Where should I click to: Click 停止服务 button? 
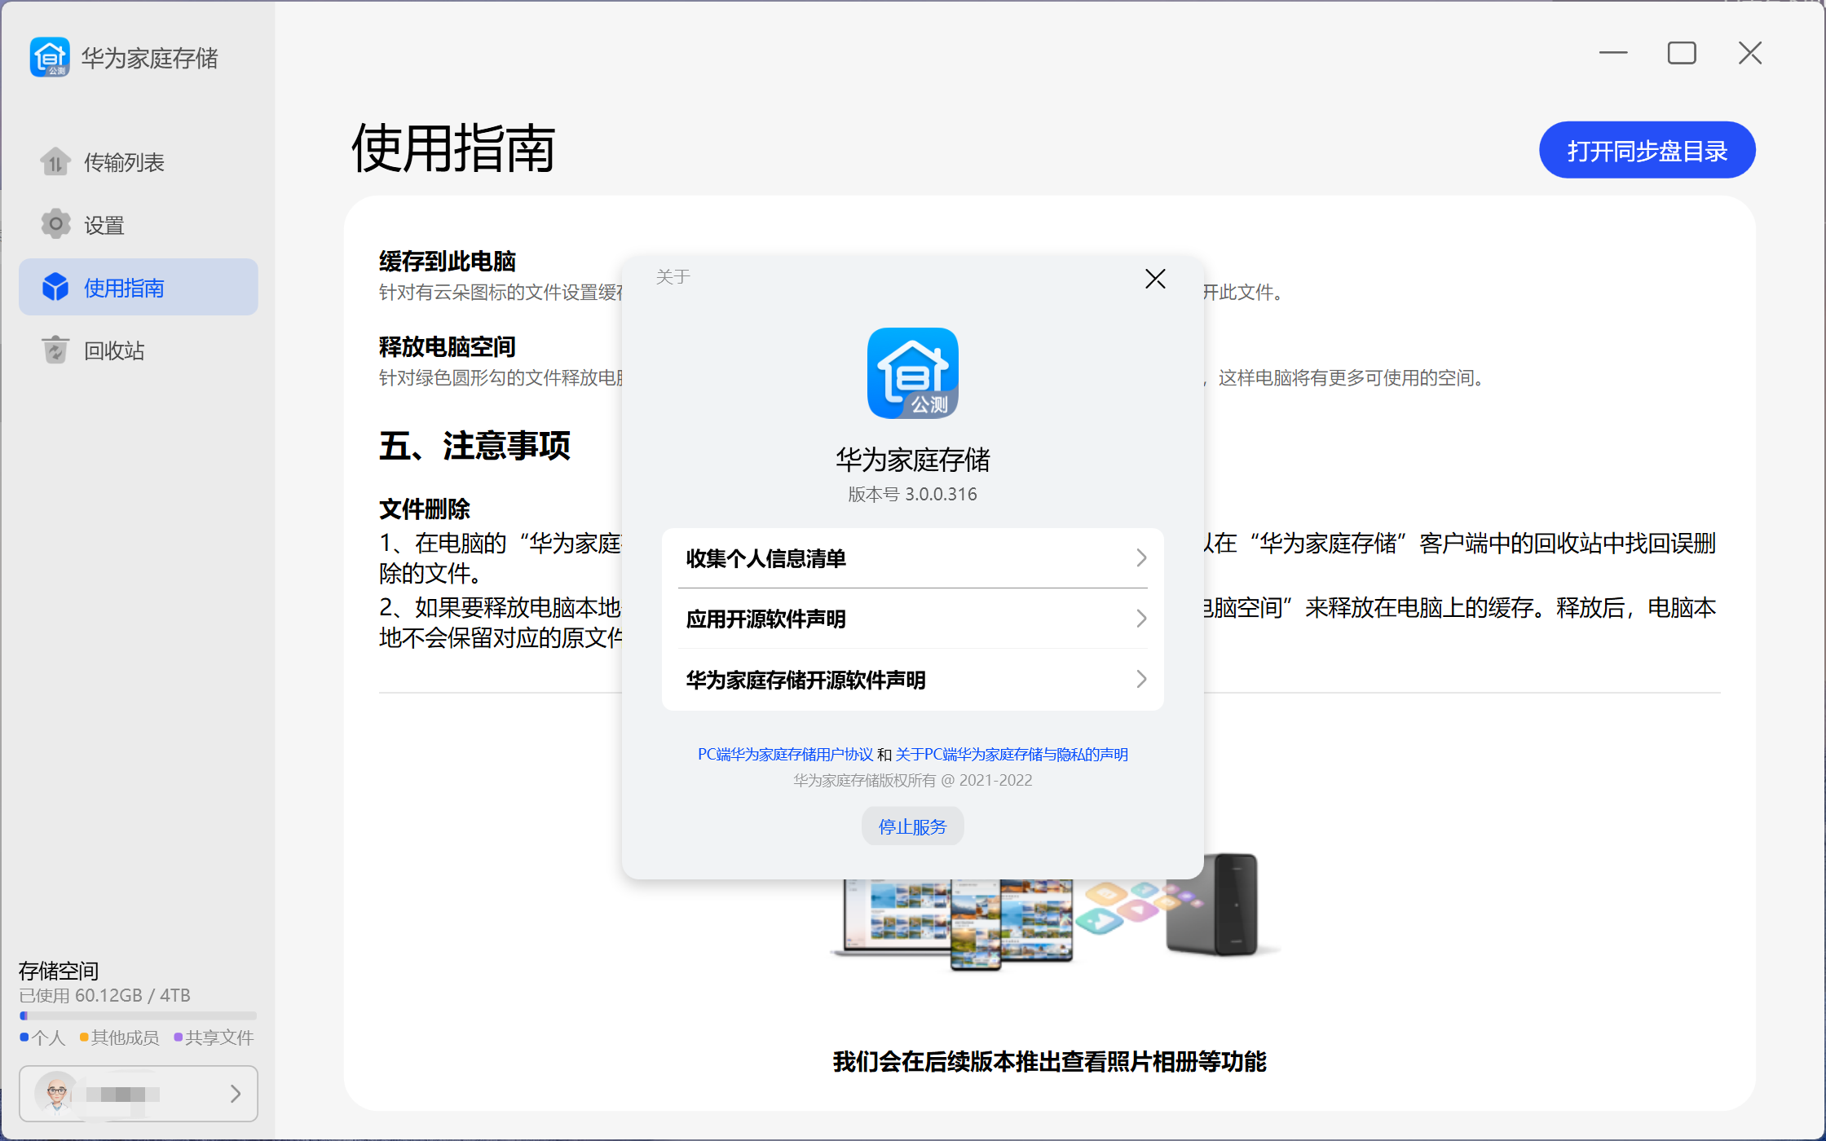click(x=912, y=826)
